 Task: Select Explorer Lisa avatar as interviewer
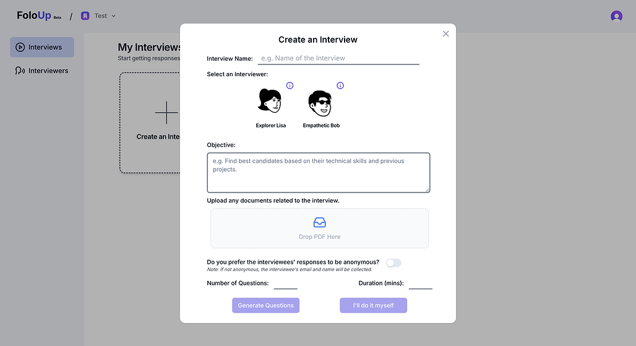pyautogui.click(x=270, y=102)
